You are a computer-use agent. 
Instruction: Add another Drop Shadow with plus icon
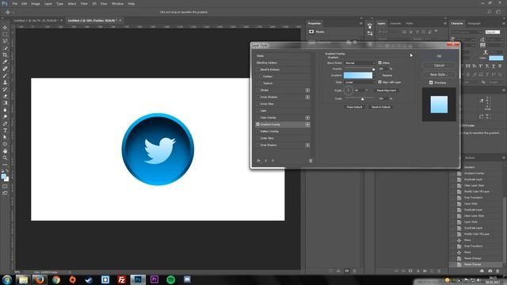coord(307,145)
